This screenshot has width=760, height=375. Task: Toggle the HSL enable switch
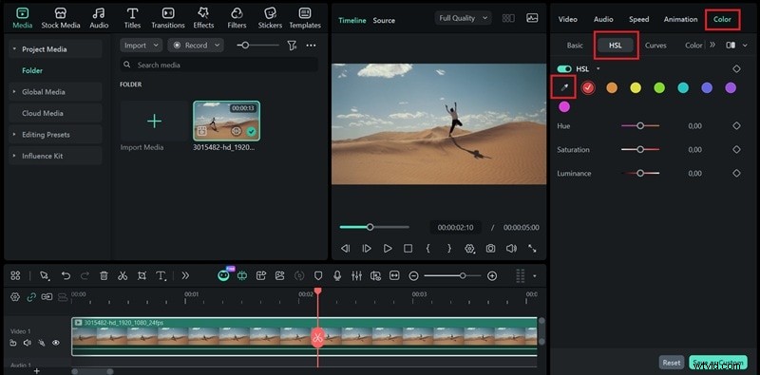point(564,68)
